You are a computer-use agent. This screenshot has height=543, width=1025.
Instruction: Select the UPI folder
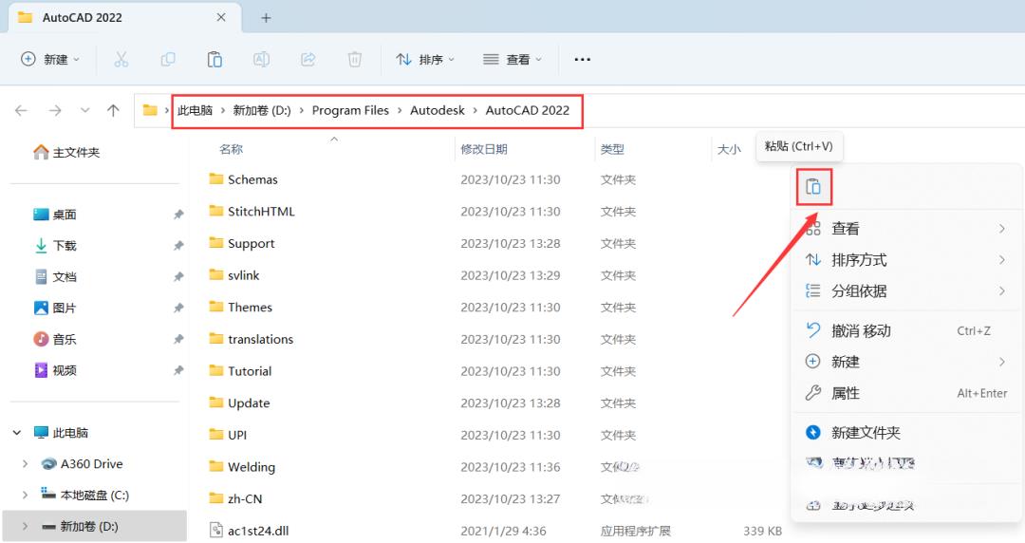[228, 435]
